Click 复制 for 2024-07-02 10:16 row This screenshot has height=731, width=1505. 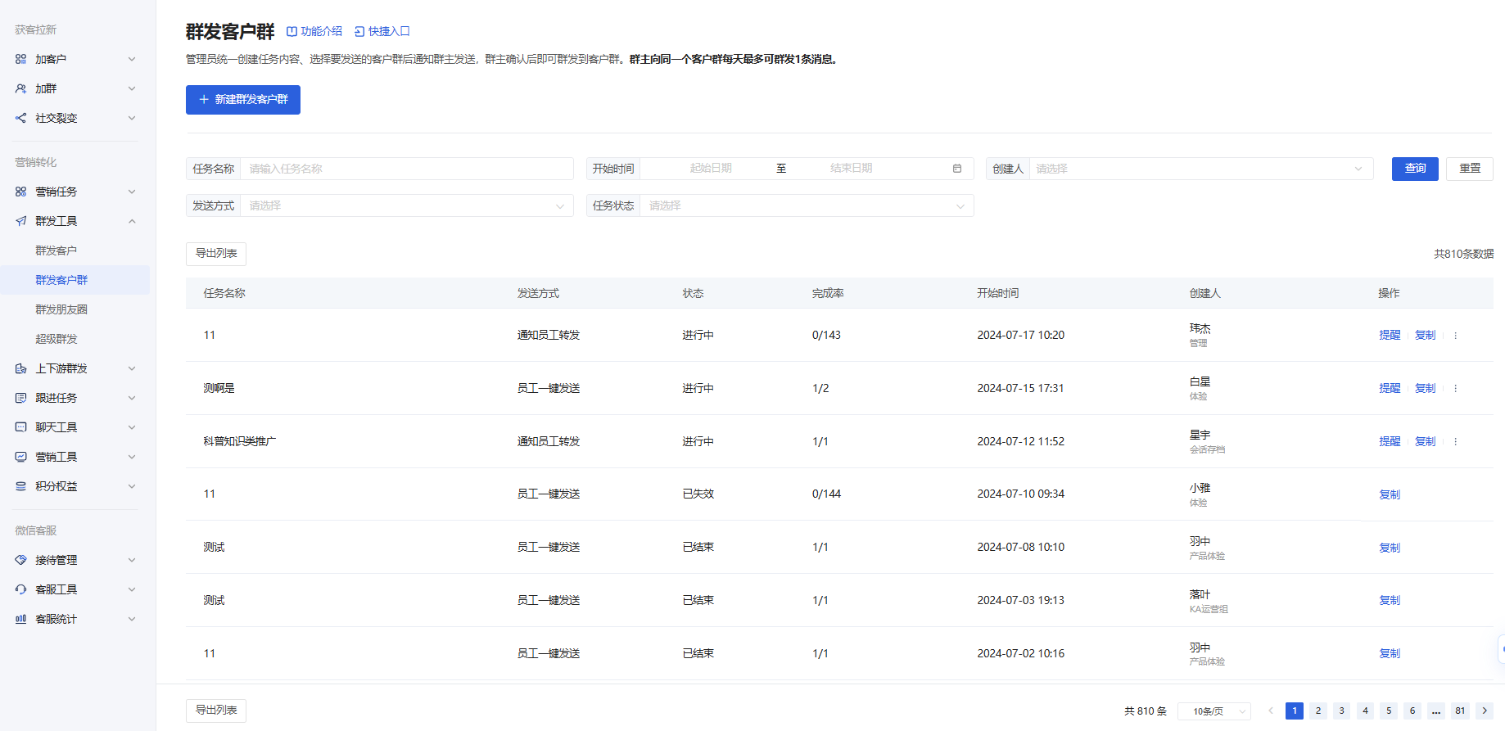click(x=1390, y=653)
